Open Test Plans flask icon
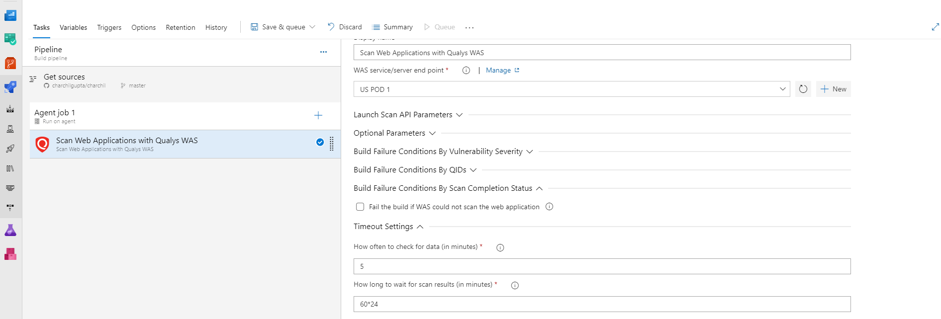 10,230
